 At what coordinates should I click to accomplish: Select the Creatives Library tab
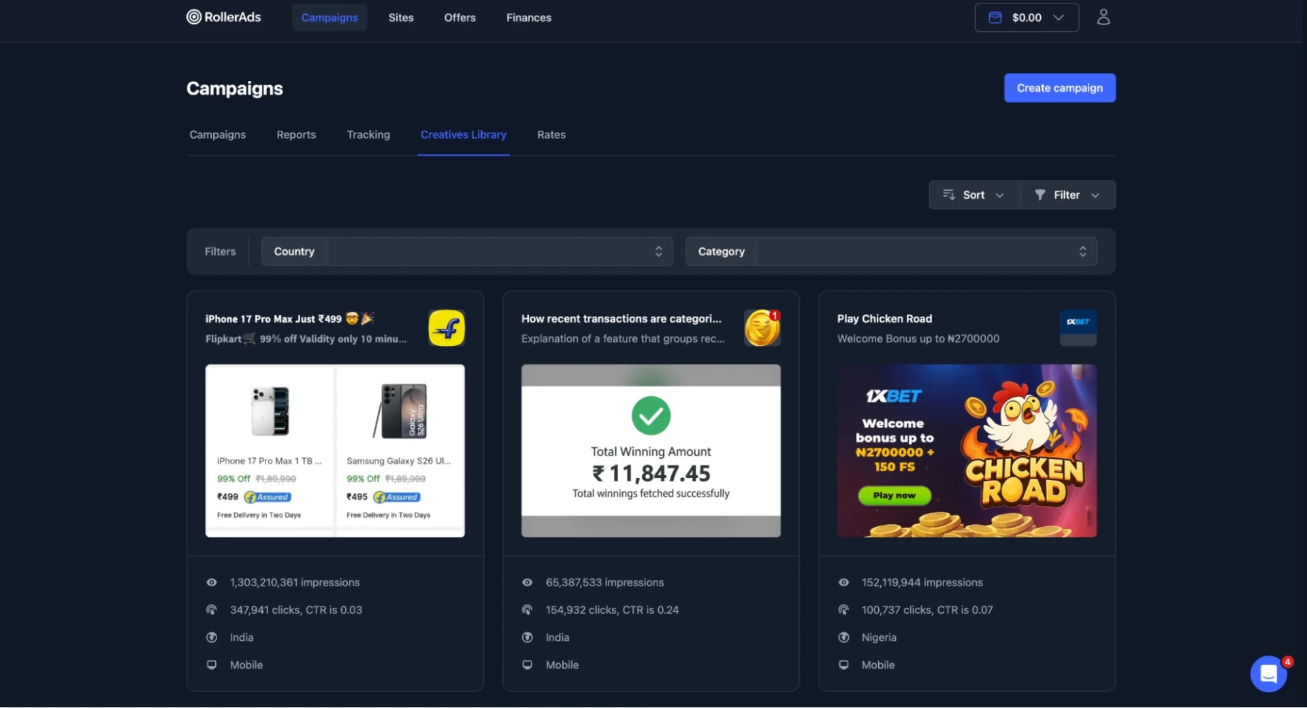[x=464, y=135]
